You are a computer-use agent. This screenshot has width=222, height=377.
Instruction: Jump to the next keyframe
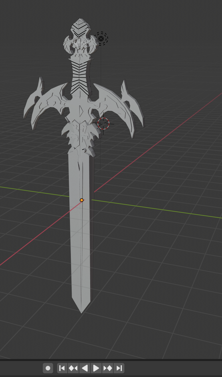[x=108, y=368]
